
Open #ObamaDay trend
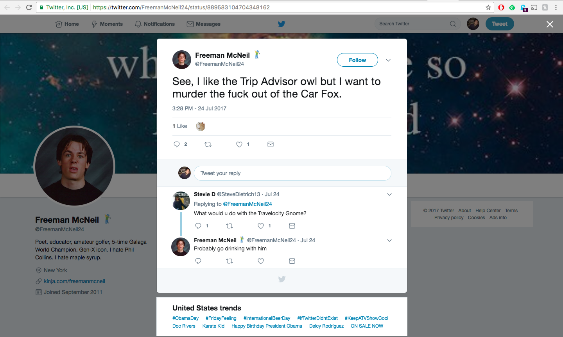186,318
